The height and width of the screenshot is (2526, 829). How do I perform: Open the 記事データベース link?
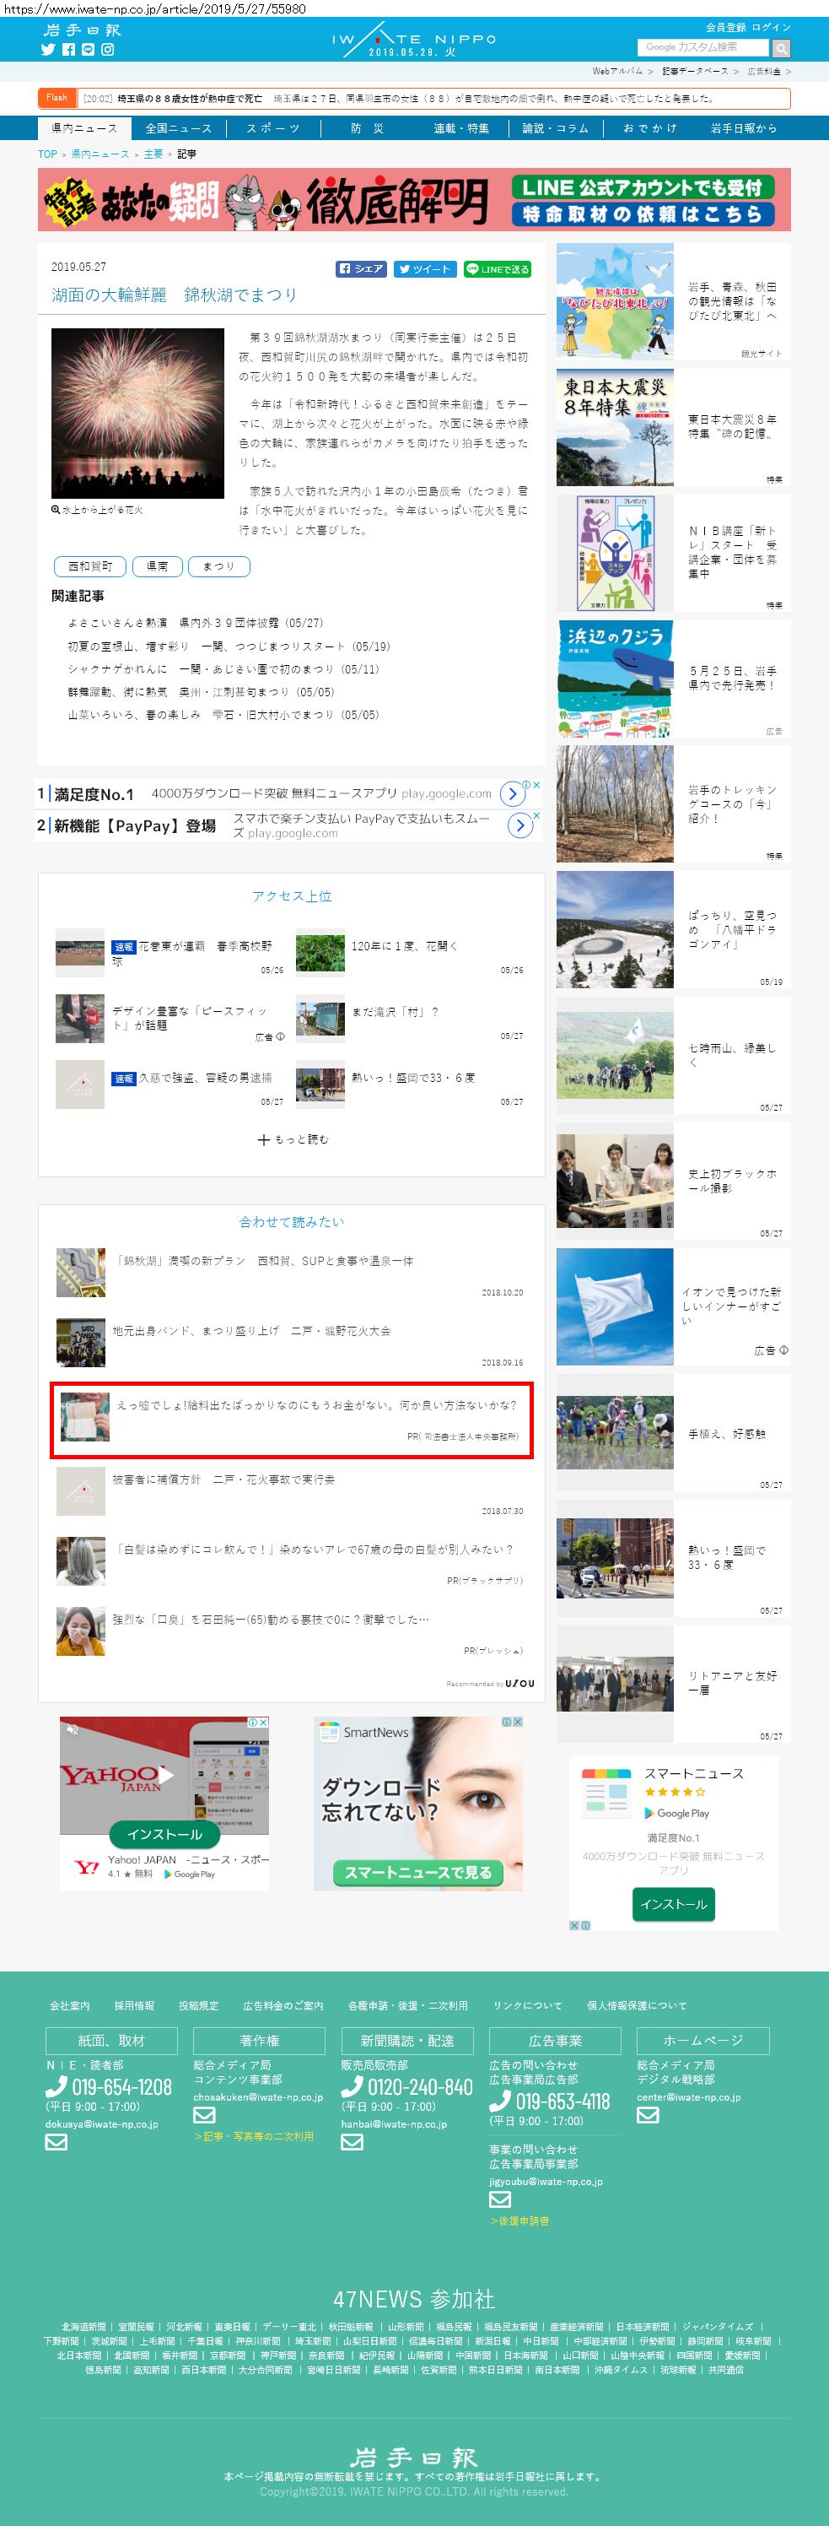pyautogui.click(x=695, y=72)
